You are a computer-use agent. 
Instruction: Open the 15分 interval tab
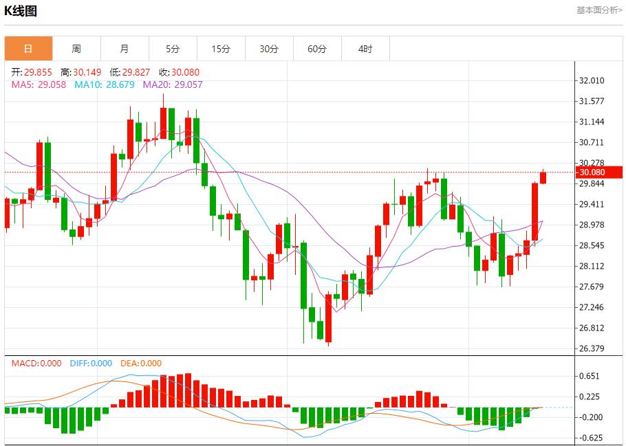[221, 49]
